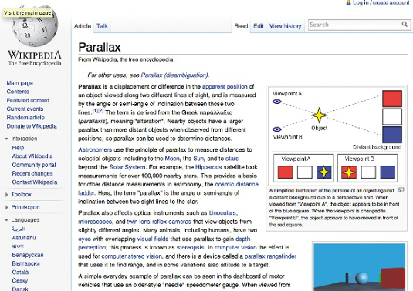Open the View history tab

[286, 26]
